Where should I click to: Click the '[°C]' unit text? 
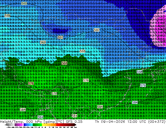click(60, 122)
